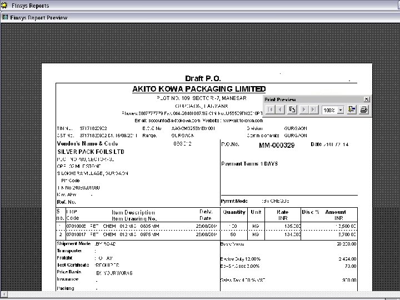The image size is (400, 300).
Task: Click the 'Rate INR' column header
Action: pos(282,215)
